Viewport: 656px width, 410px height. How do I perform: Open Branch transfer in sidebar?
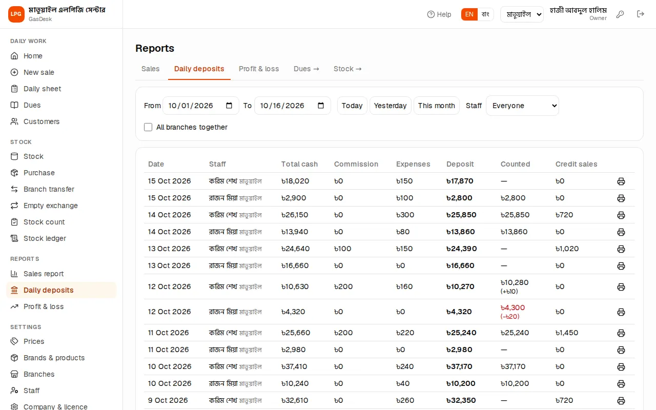(61, 189)
